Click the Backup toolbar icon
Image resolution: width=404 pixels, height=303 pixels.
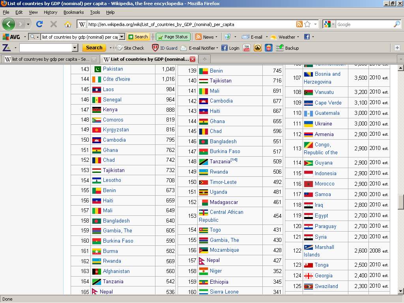(x=280, y=48)
